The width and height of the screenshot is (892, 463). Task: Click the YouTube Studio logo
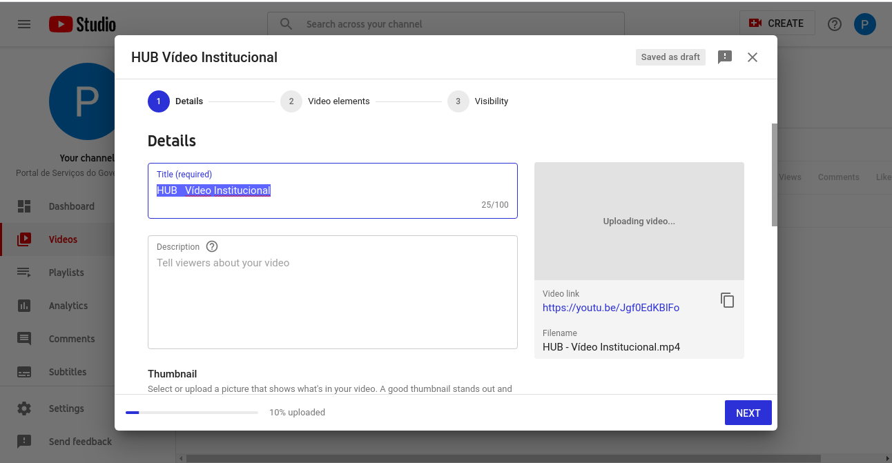tap(82, 24)
